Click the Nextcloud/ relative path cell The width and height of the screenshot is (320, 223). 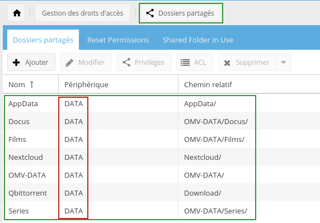coord(203,158)
